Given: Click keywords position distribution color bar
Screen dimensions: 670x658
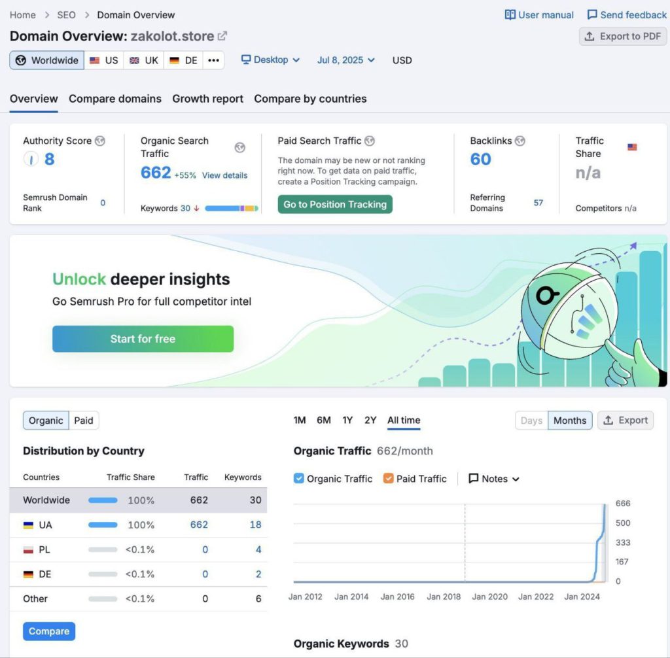Looking at the screenshot, I should (231, 209).
